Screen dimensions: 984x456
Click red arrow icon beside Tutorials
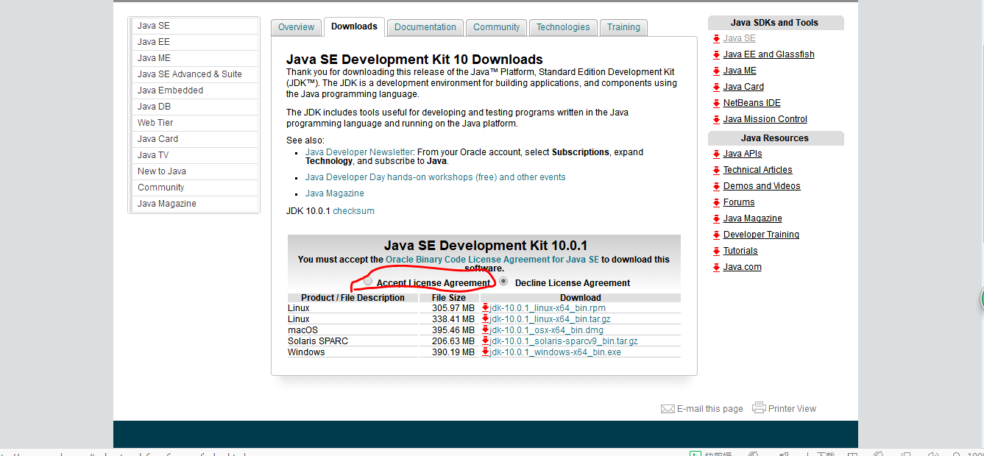(x=717, y=251)
